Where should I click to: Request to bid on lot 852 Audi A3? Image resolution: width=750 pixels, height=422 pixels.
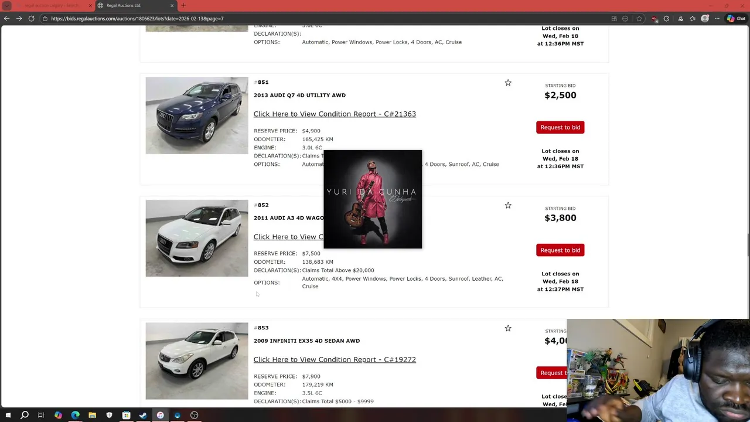point(560,250)
